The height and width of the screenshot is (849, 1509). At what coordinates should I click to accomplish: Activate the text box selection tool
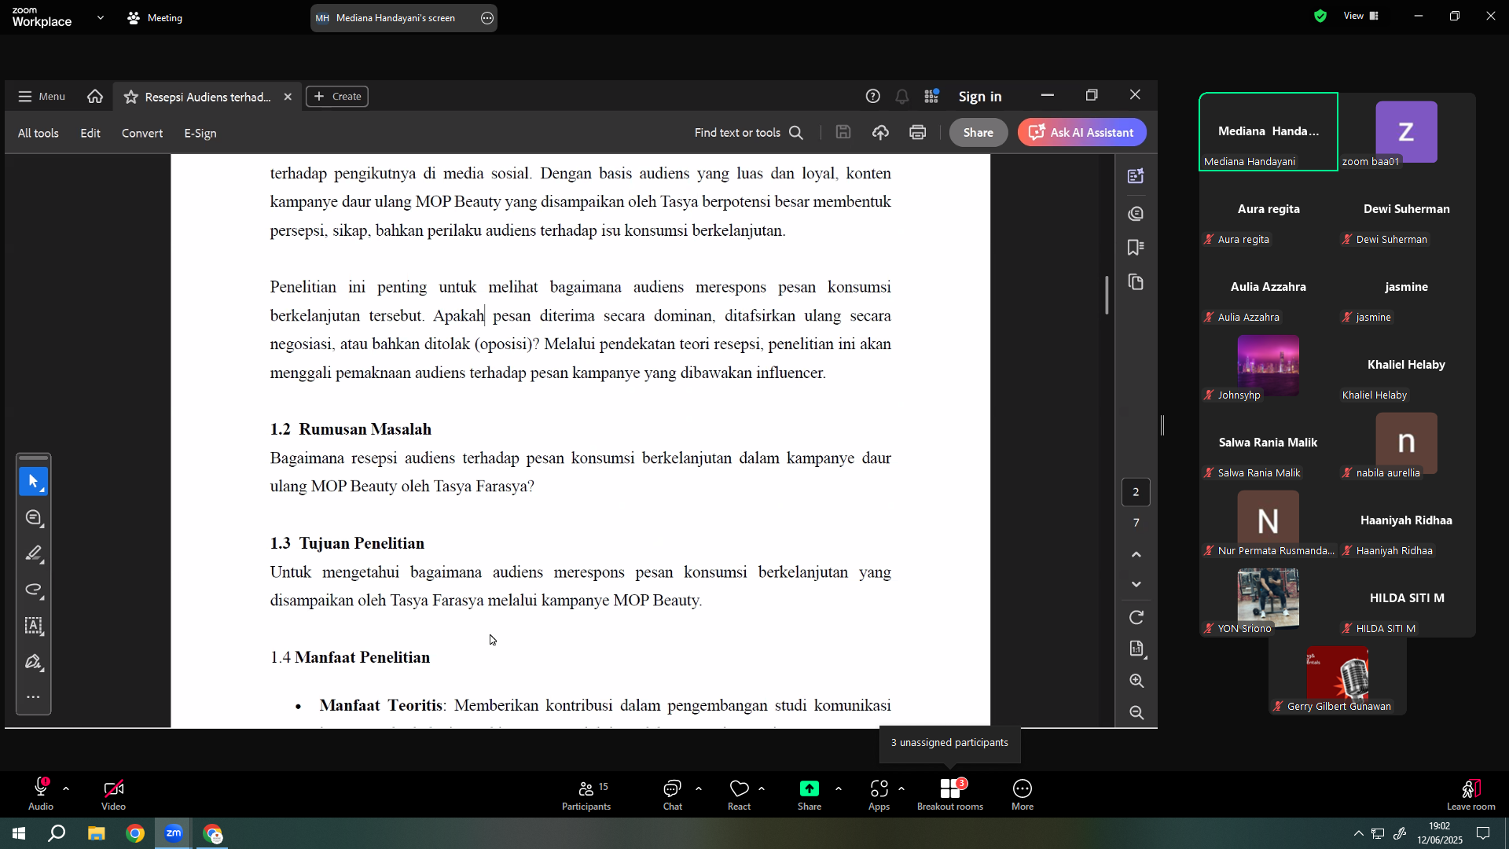[33, 626]
